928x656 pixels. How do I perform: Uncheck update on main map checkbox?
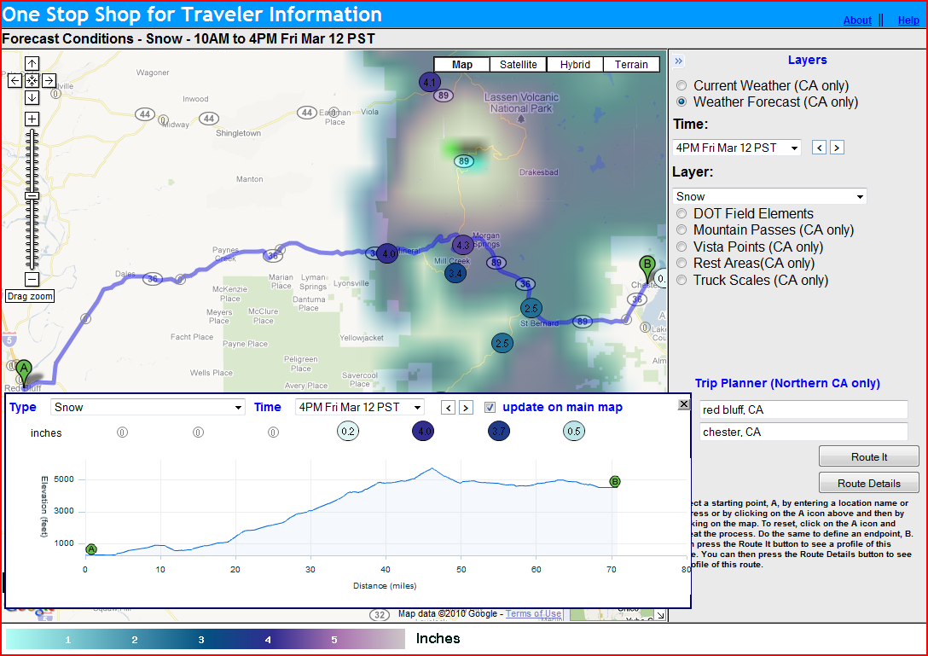pyautogui.click(x=490, y=408)
